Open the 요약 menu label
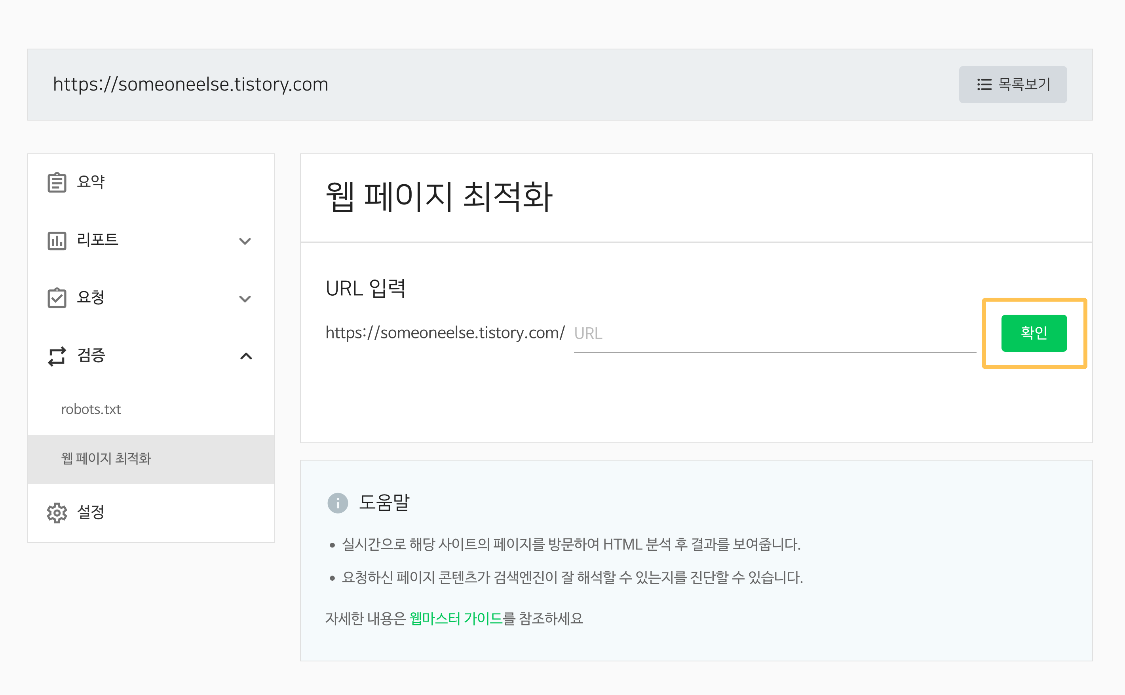This screenshot has height=695, width=1125. pos(91,181)
